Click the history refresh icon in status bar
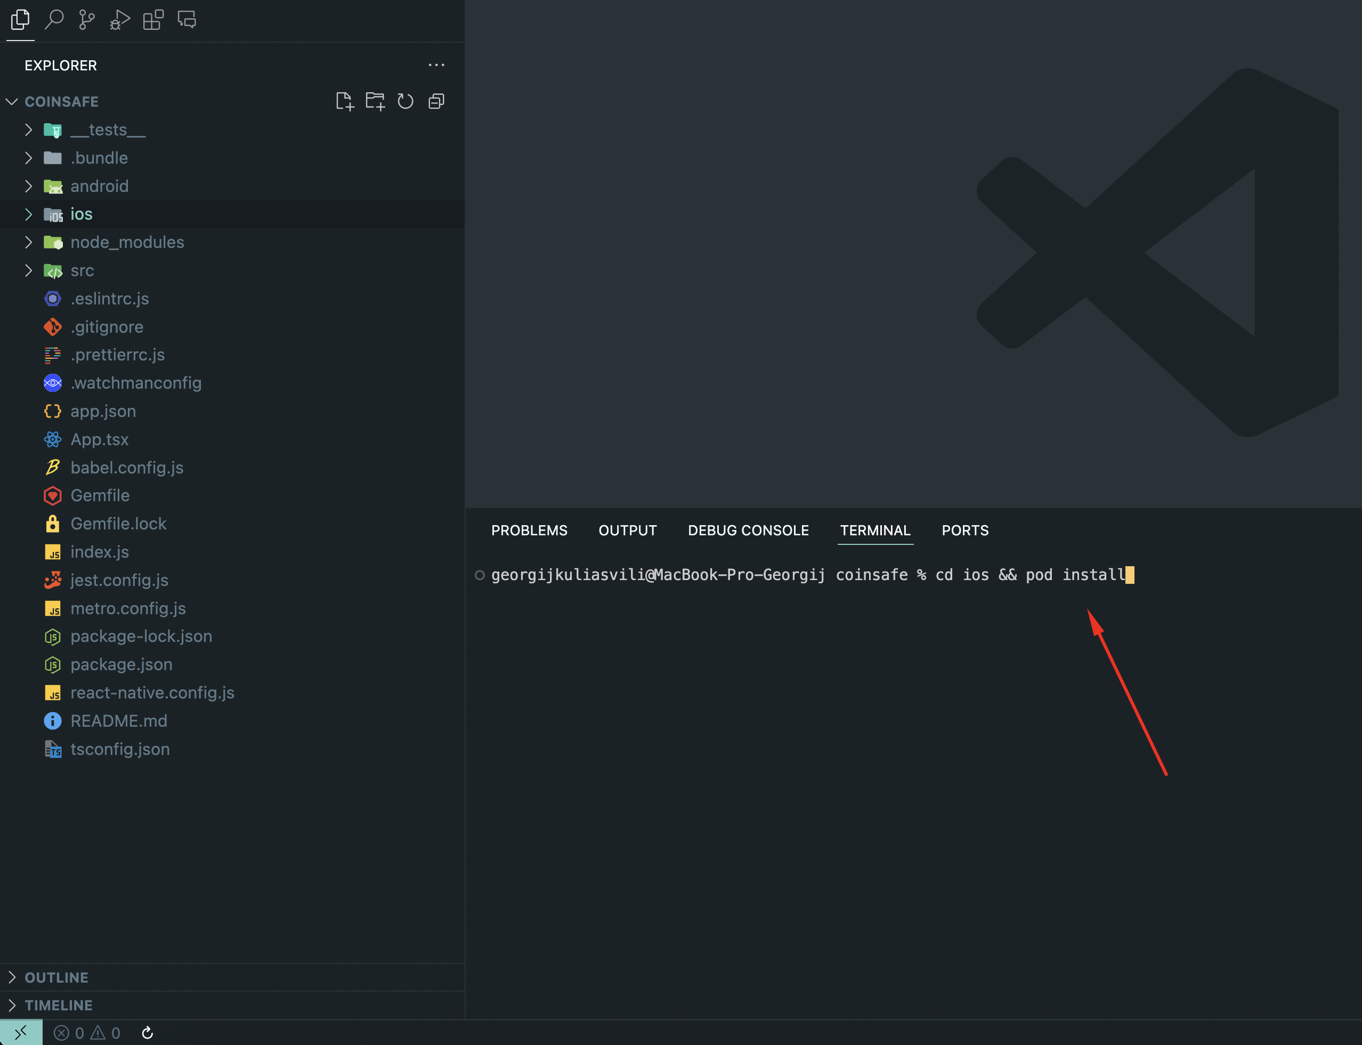 coord(147,1033)
